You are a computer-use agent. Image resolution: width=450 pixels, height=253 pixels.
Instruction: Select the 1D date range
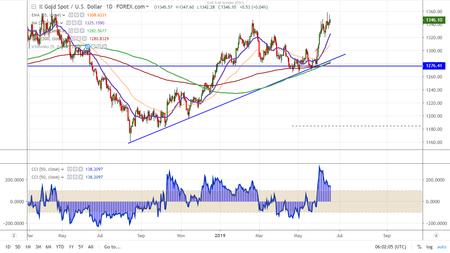pyautogui.click(x=8, y=247)
